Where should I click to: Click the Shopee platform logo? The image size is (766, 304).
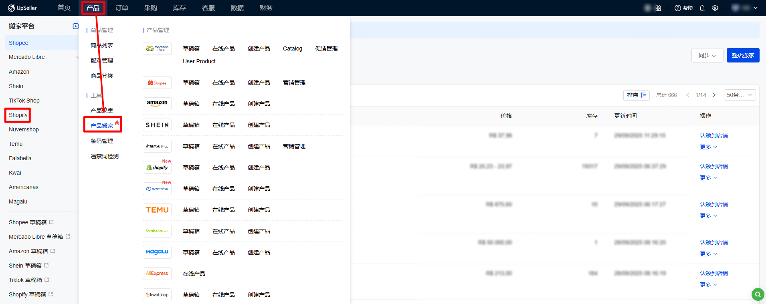point(157,83)
